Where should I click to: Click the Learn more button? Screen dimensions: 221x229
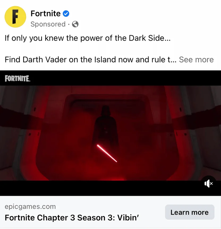(190, 212)
